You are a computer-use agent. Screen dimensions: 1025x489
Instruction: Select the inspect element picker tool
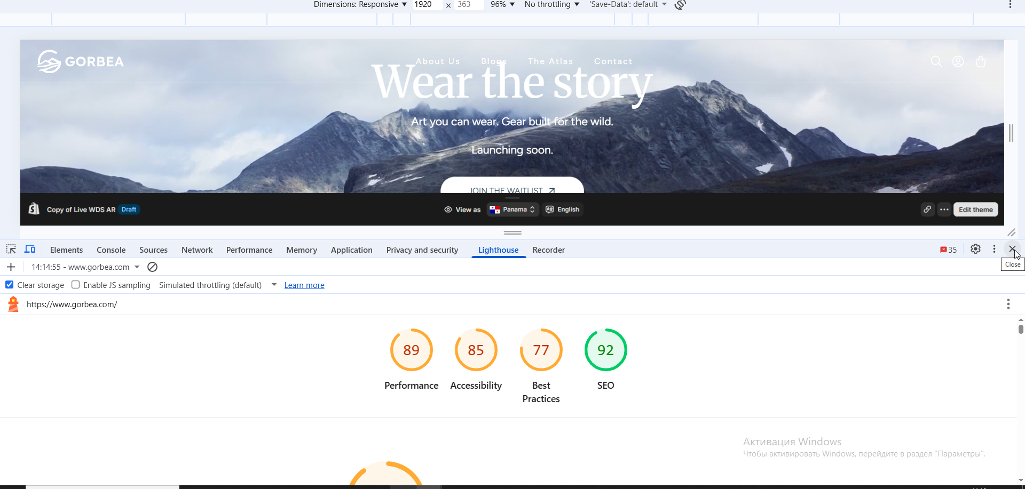[11, 250]
